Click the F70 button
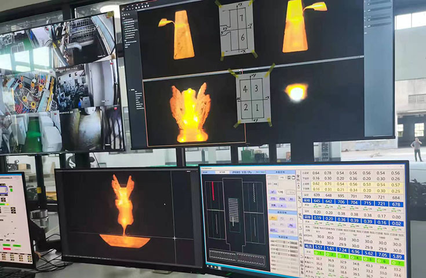This screenshot has width=426, height=278. pos(273,199)
